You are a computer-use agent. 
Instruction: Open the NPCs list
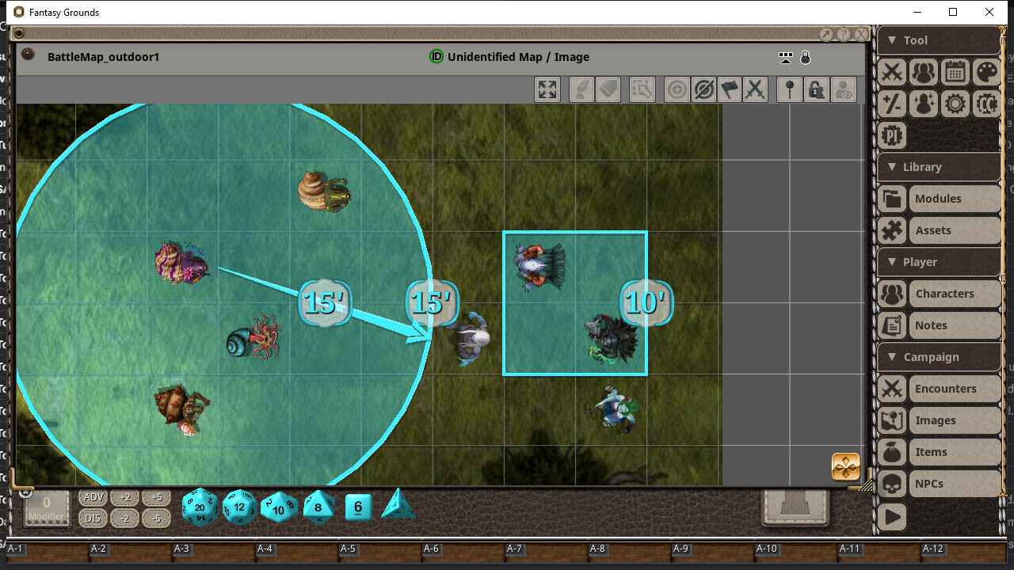coord(955,484)
